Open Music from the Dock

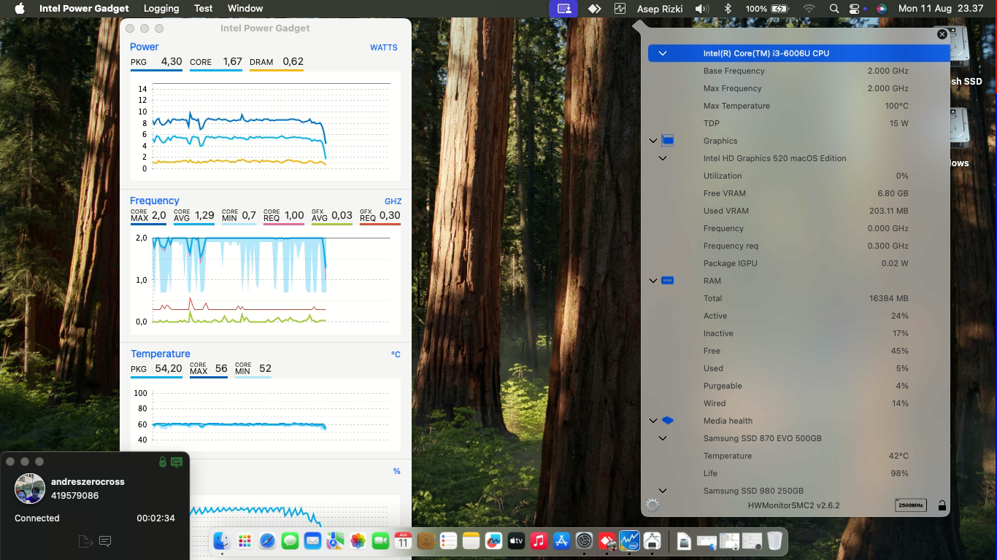click(x=538, y=541)
